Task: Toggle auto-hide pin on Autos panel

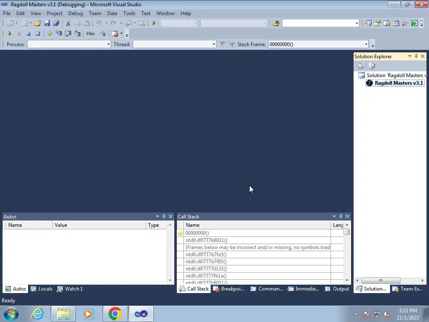Action: point(164,216)
